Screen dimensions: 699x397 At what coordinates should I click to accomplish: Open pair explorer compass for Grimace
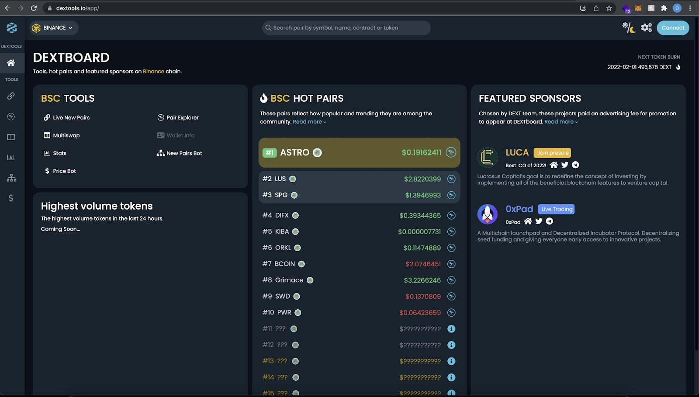pyautogui.click(x=451, y=280)
